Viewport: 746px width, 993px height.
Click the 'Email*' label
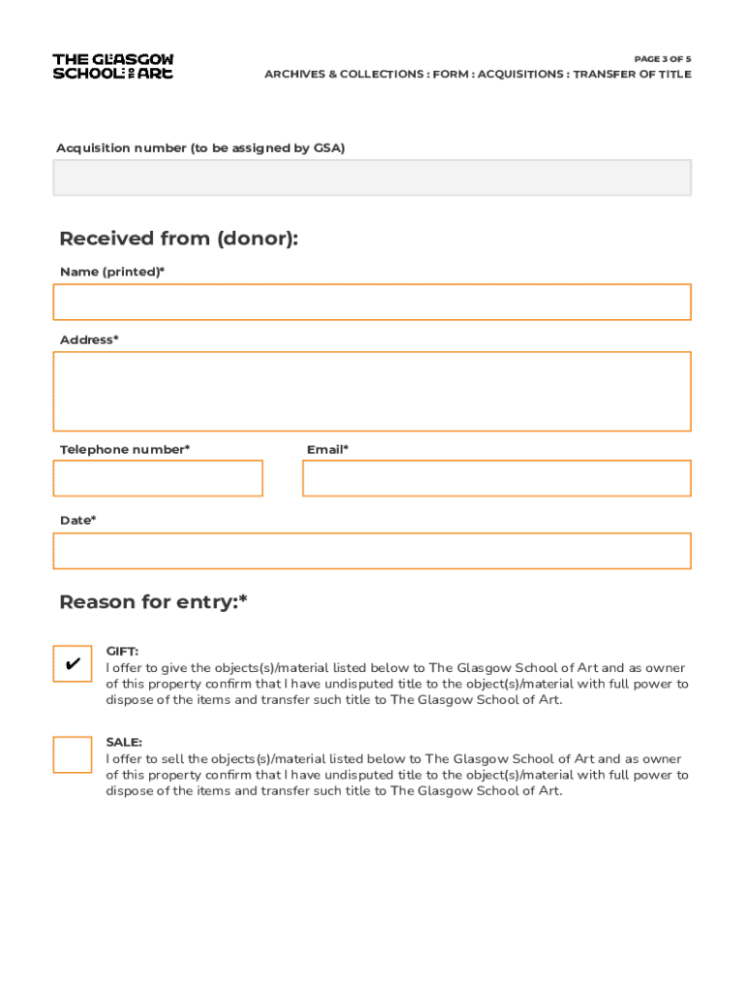(x=327, y=450)
